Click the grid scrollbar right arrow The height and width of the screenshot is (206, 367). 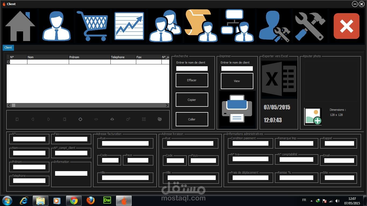[167, 105]
